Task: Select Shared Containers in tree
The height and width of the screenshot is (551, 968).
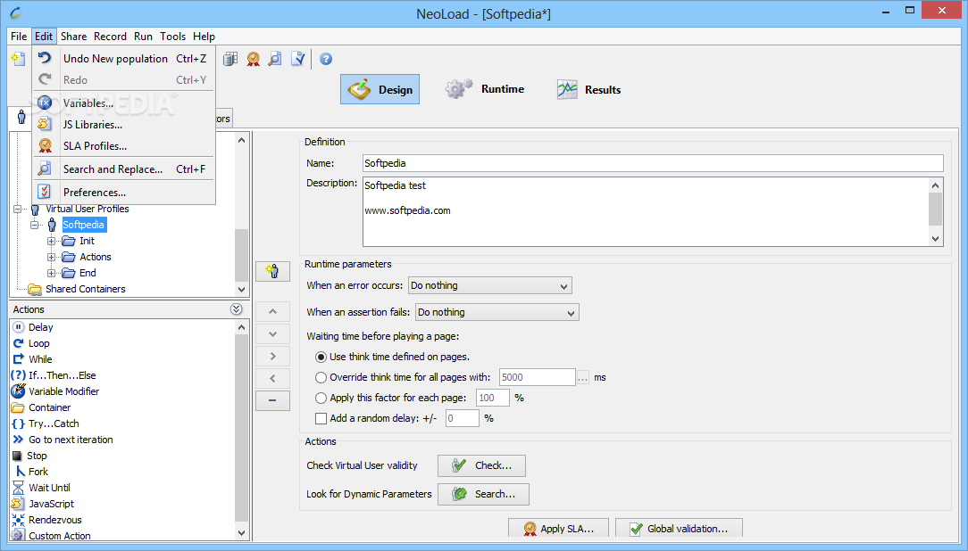Action: pos(85,289)
